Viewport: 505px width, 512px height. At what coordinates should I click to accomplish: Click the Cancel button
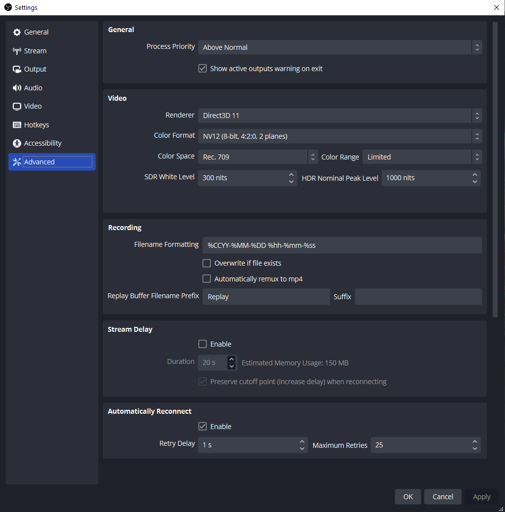443,497
